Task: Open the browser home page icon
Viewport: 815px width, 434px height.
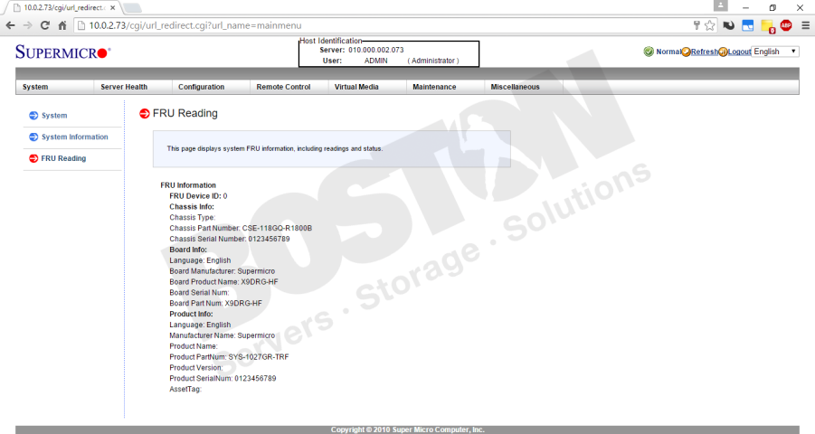Action: point(62,25)
